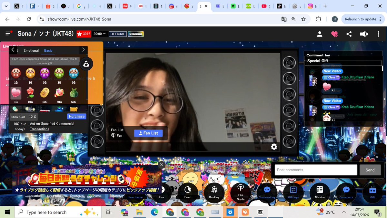Switch to the TikTok browser tab
Viewport: 387px width, 218px height.
click(283, 6)
